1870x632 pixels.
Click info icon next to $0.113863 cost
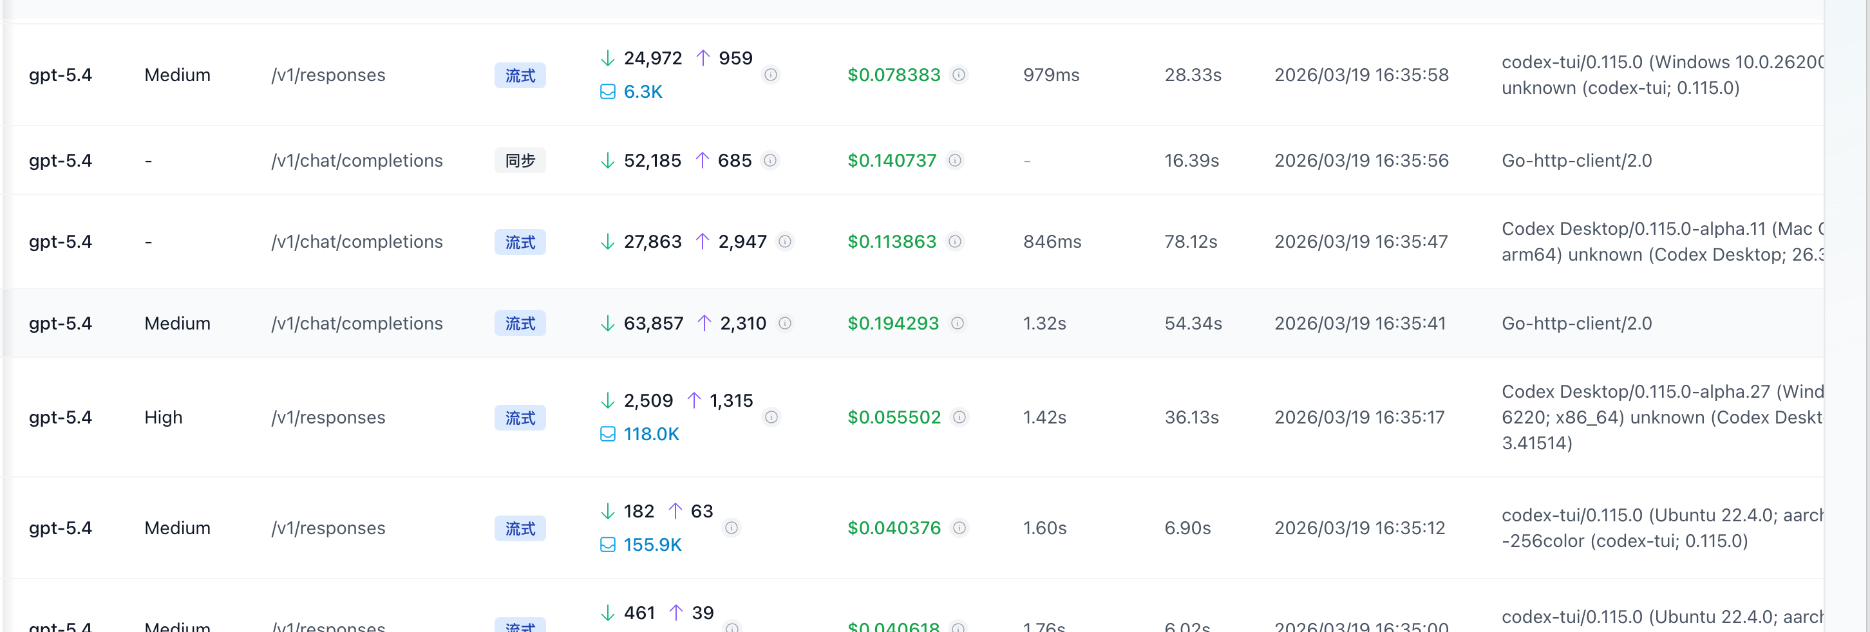tap(954, 241)
